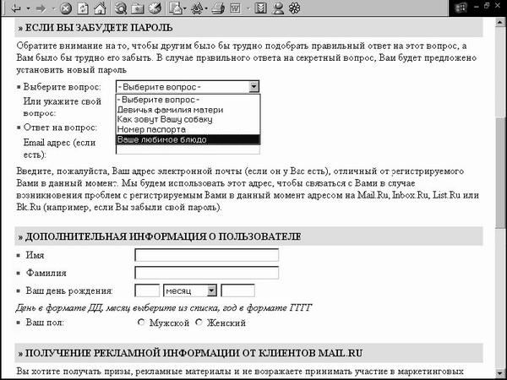The image size is (507, 380).
Task: Click heading 'ДОПОЛНИТЕЛЬНАЯ ИНФОРМАЦИЯ О ПОЛЬЗОВАТЕЛЕ'
Action: coord(163,236)
